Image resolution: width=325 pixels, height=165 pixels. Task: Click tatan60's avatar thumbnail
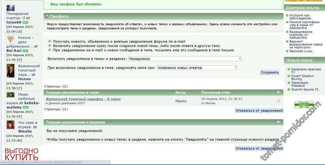(x=10, y=8)
